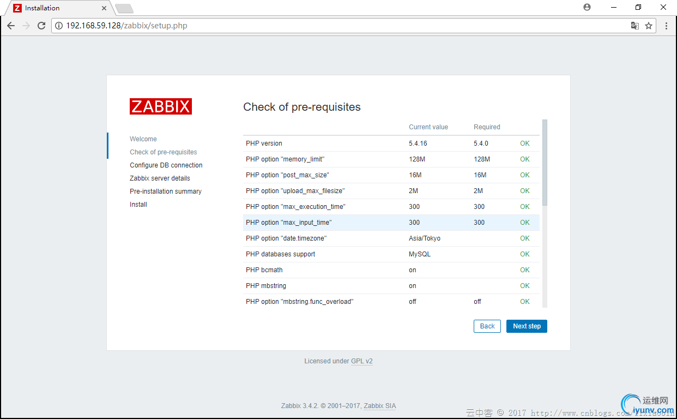677x419 pixels.
Task: Click the Asia/Tokyo timezone value
Action: [x=425, y=238]
